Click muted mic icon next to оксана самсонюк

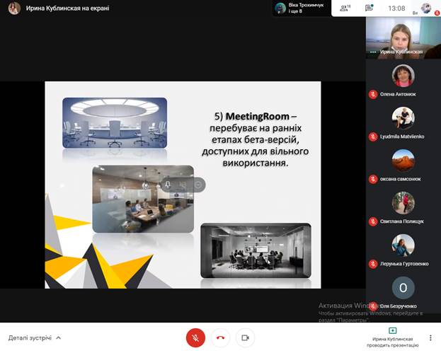[373, 179]
